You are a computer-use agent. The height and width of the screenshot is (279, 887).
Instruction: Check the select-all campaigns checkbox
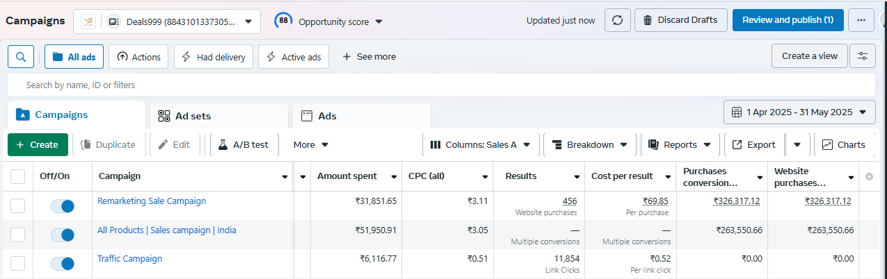18,176
